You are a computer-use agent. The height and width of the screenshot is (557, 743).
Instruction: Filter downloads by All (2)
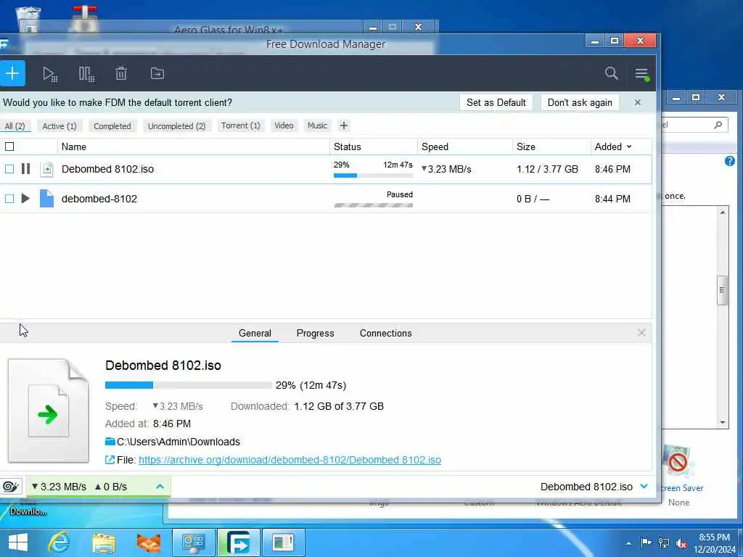(15, 126)
